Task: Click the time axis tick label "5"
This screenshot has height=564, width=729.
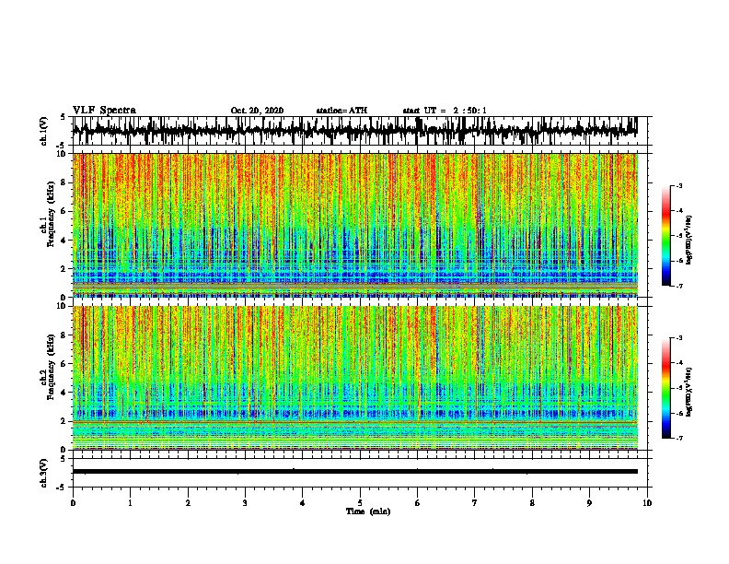Action: click(x=360, y=503)
